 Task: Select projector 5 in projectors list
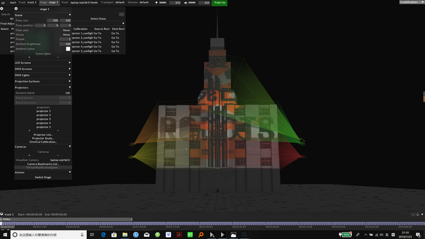tap(43, 127)
